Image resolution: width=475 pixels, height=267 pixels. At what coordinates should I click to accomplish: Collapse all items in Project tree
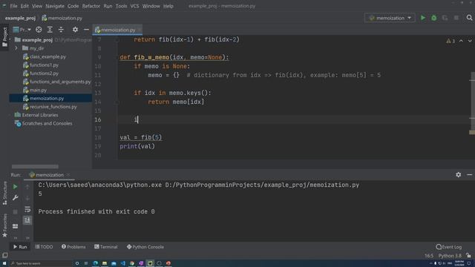(61, 30)
